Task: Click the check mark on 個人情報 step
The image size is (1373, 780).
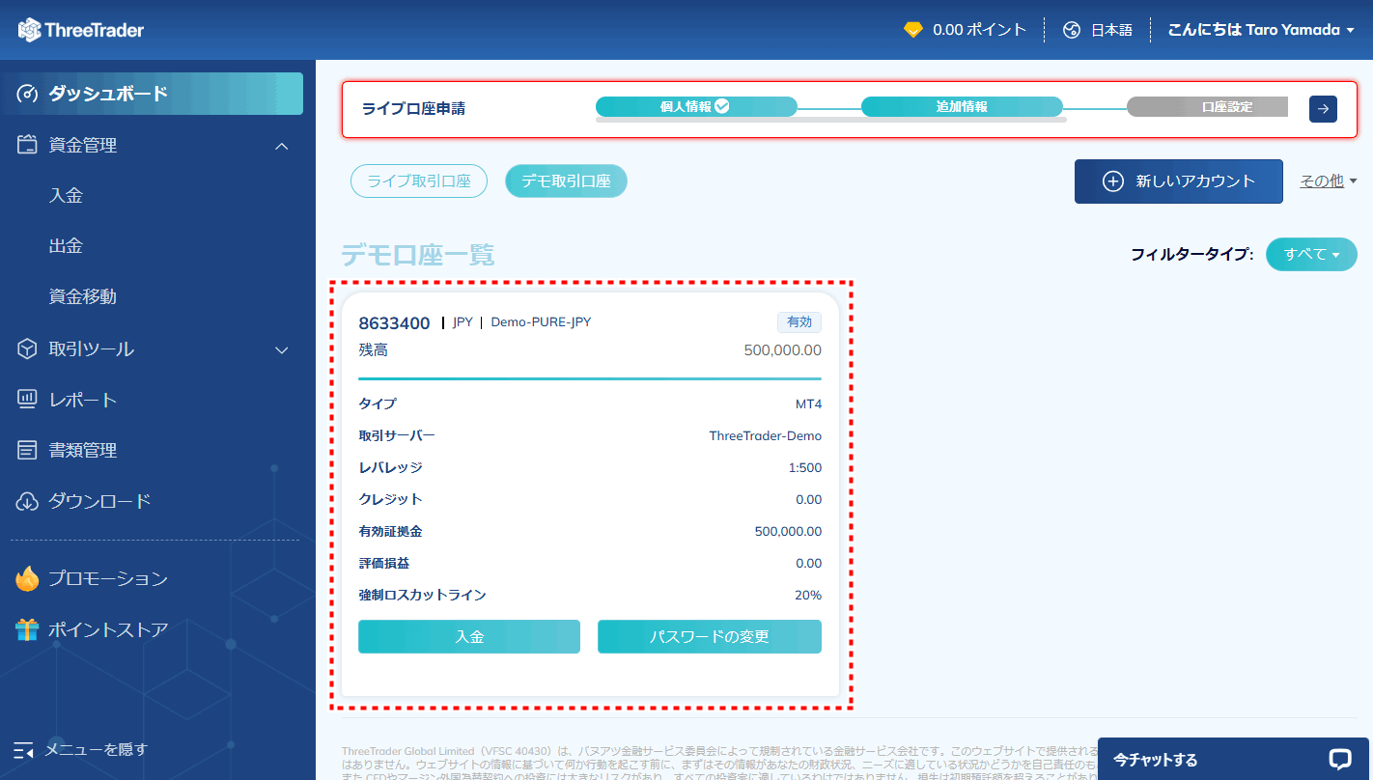Action: (721, 106)
